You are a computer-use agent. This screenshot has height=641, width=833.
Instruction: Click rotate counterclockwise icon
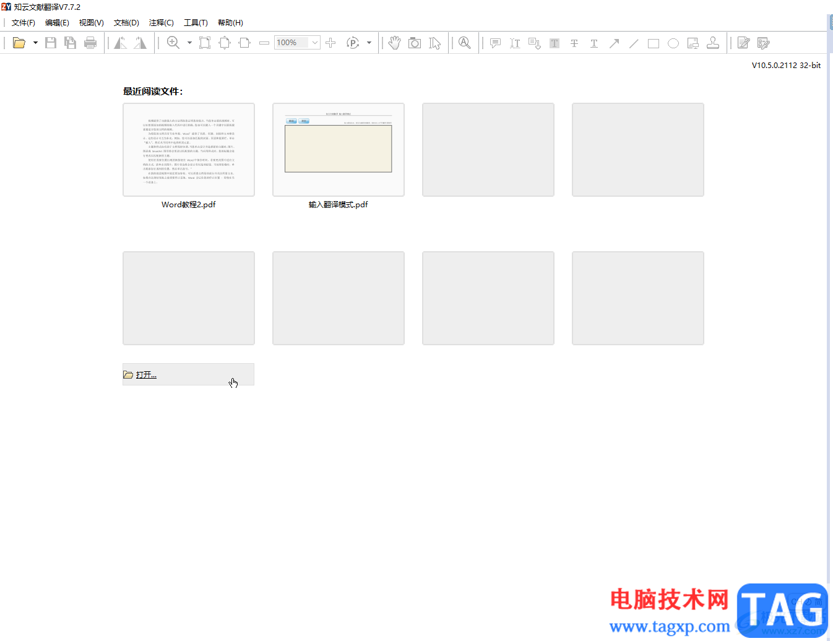coord(121,43)
